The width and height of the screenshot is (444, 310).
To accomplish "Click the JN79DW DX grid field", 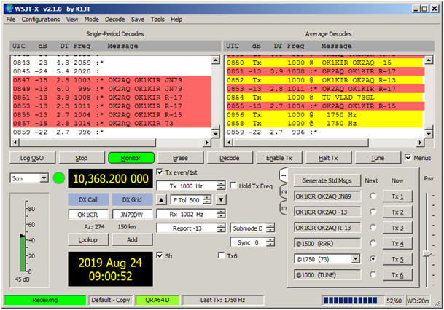I will pyautogui.click(x=132, y=215).
